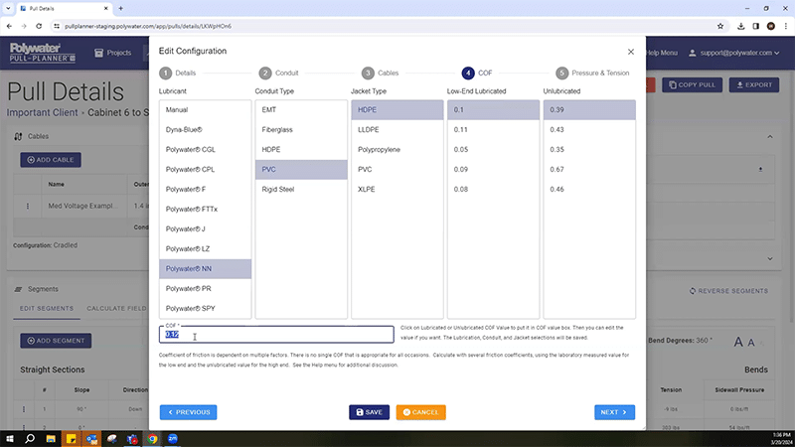
Task: Click the PREVIOUS button
Action: click(x=188, y=412)
